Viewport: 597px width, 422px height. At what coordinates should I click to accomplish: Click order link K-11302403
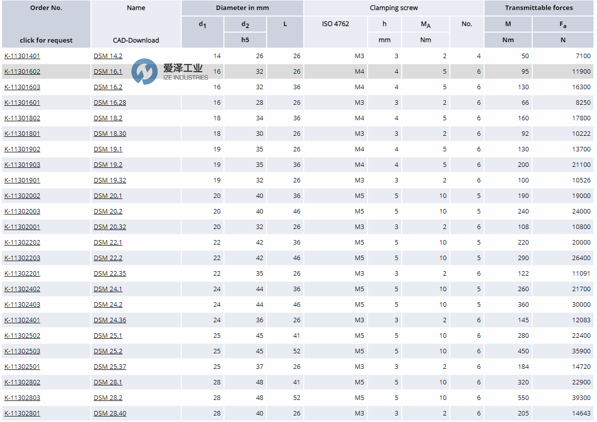22,304
